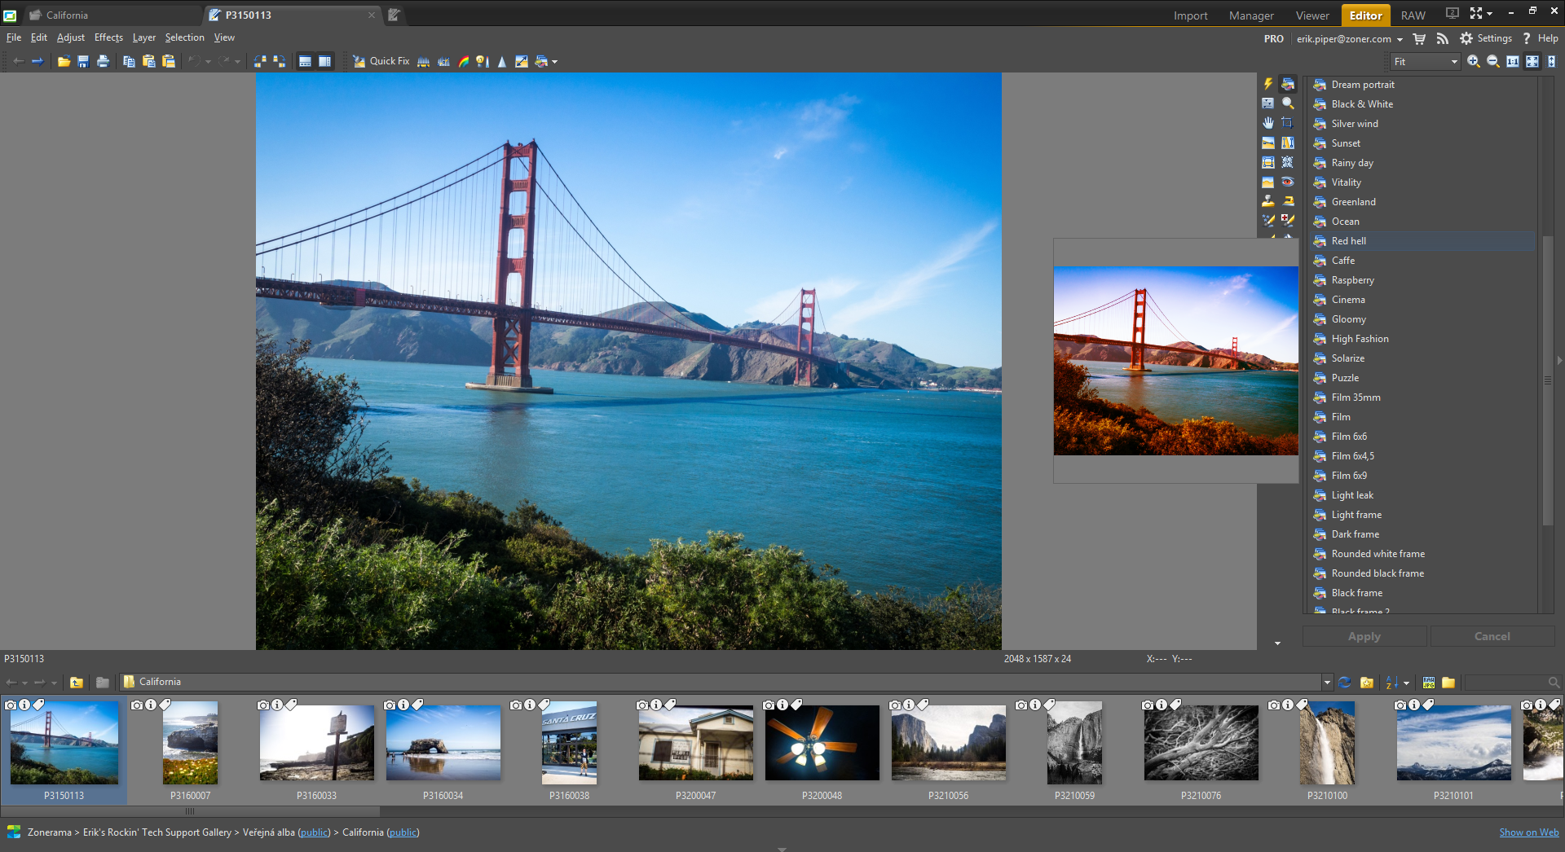
Task: Click the print icon in toolbar
Action: click(x=103, y=61)
